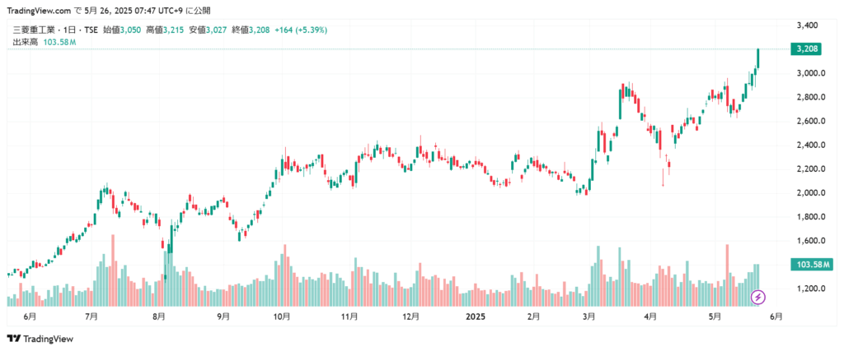Click the 2月 time axis label
The image size is (844, 351).
[x=534, y=316]
